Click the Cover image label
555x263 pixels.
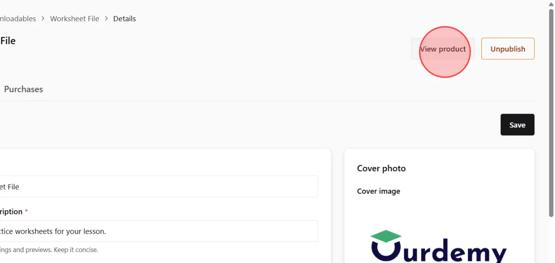(379, 191)
